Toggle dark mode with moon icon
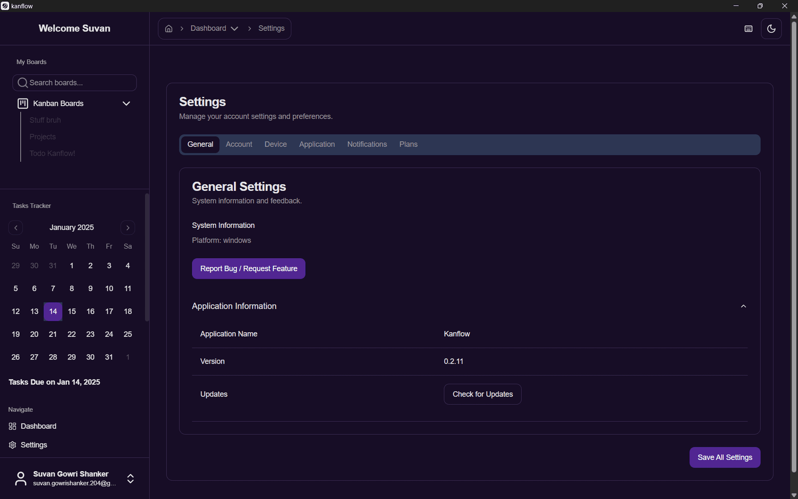Image resolution: width=798 pixels, height=499 pixels. (x=771, y=29)
